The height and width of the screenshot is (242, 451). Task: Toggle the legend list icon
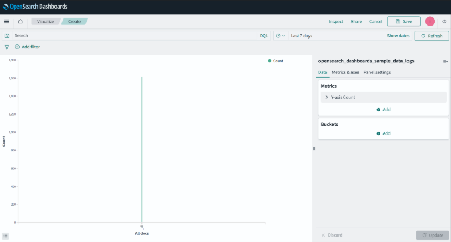point(5,236)
